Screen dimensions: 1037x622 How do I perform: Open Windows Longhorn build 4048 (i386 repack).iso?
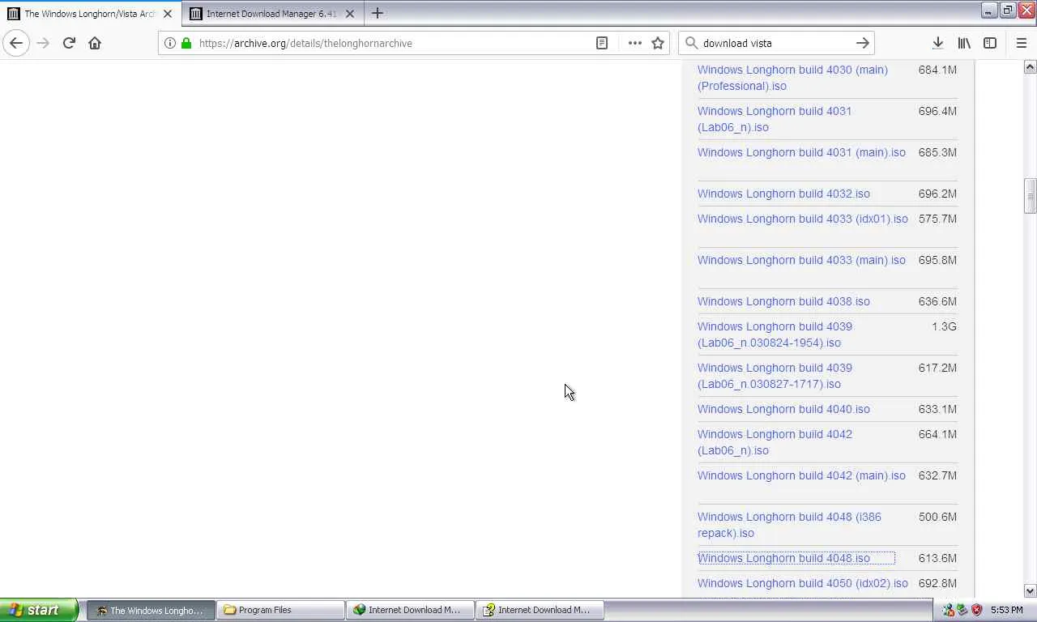click(789, 525)
